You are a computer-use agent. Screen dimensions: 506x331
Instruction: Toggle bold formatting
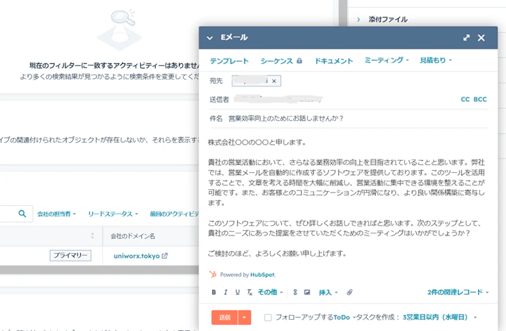tap(214, 292)
